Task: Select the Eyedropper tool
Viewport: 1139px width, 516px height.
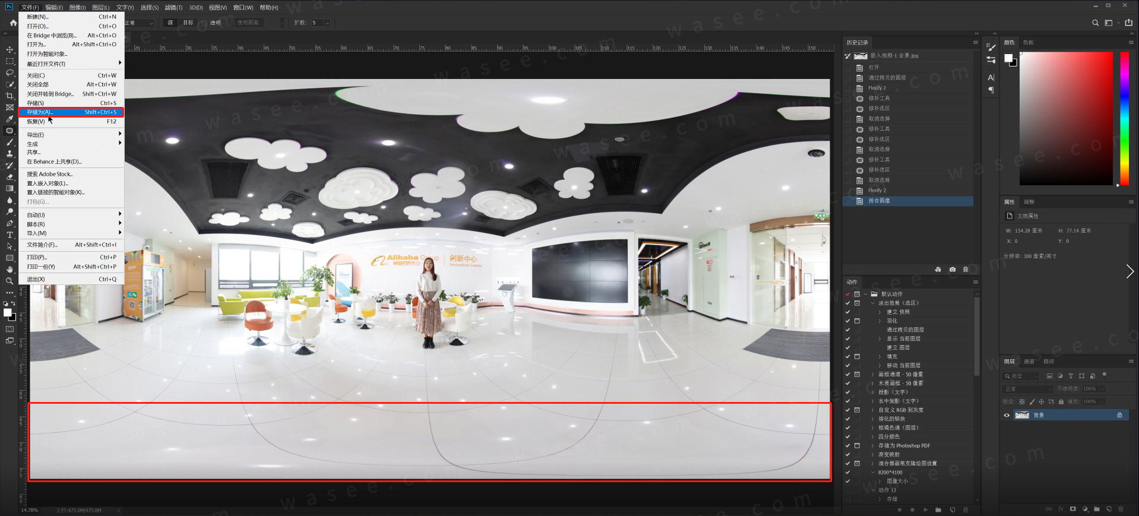Action: click(x=10, y=119)
